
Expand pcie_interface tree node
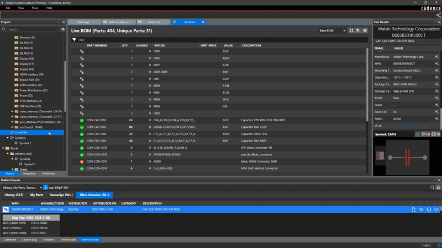click(12, 122)
